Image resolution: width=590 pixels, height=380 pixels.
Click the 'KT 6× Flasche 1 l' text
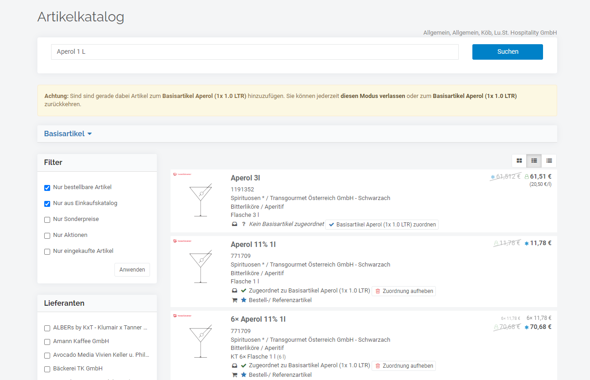253,357
